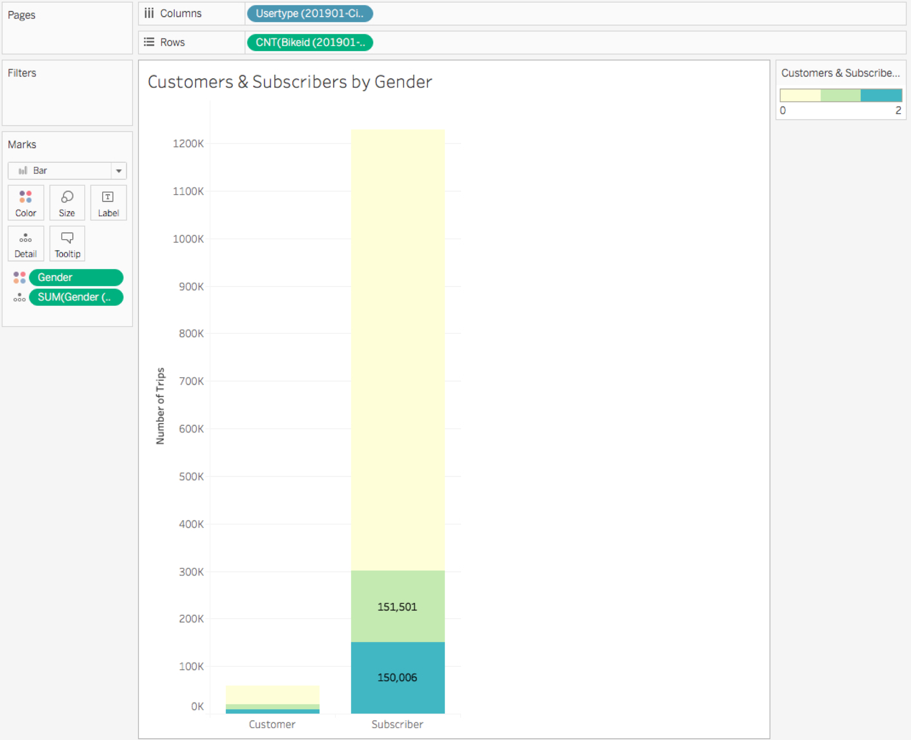
Task: Click the Rows shelf label
Action: click(172, 42)
